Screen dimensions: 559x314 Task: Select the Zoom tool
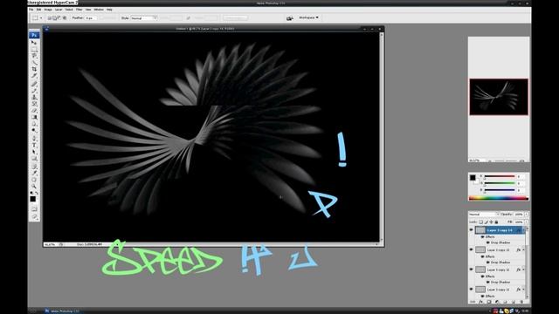pyautogui.click(x=34, y=186)
